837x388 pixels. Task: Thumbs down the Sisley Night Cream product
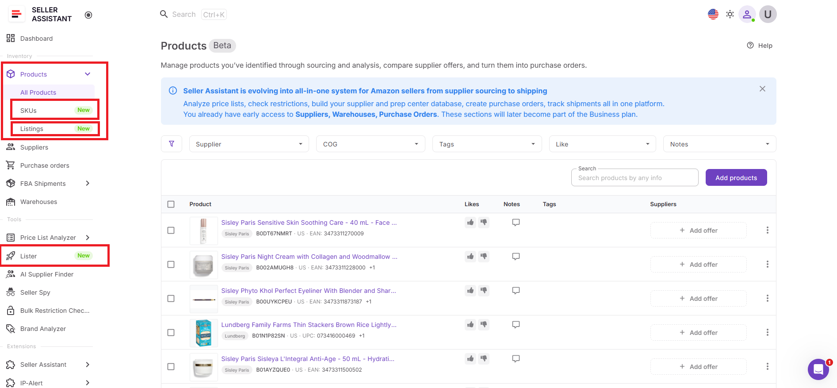click(x=484, y=257)
